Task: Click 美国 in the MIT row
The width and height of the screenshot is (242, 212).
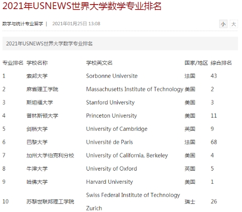Action: (190, 89)
